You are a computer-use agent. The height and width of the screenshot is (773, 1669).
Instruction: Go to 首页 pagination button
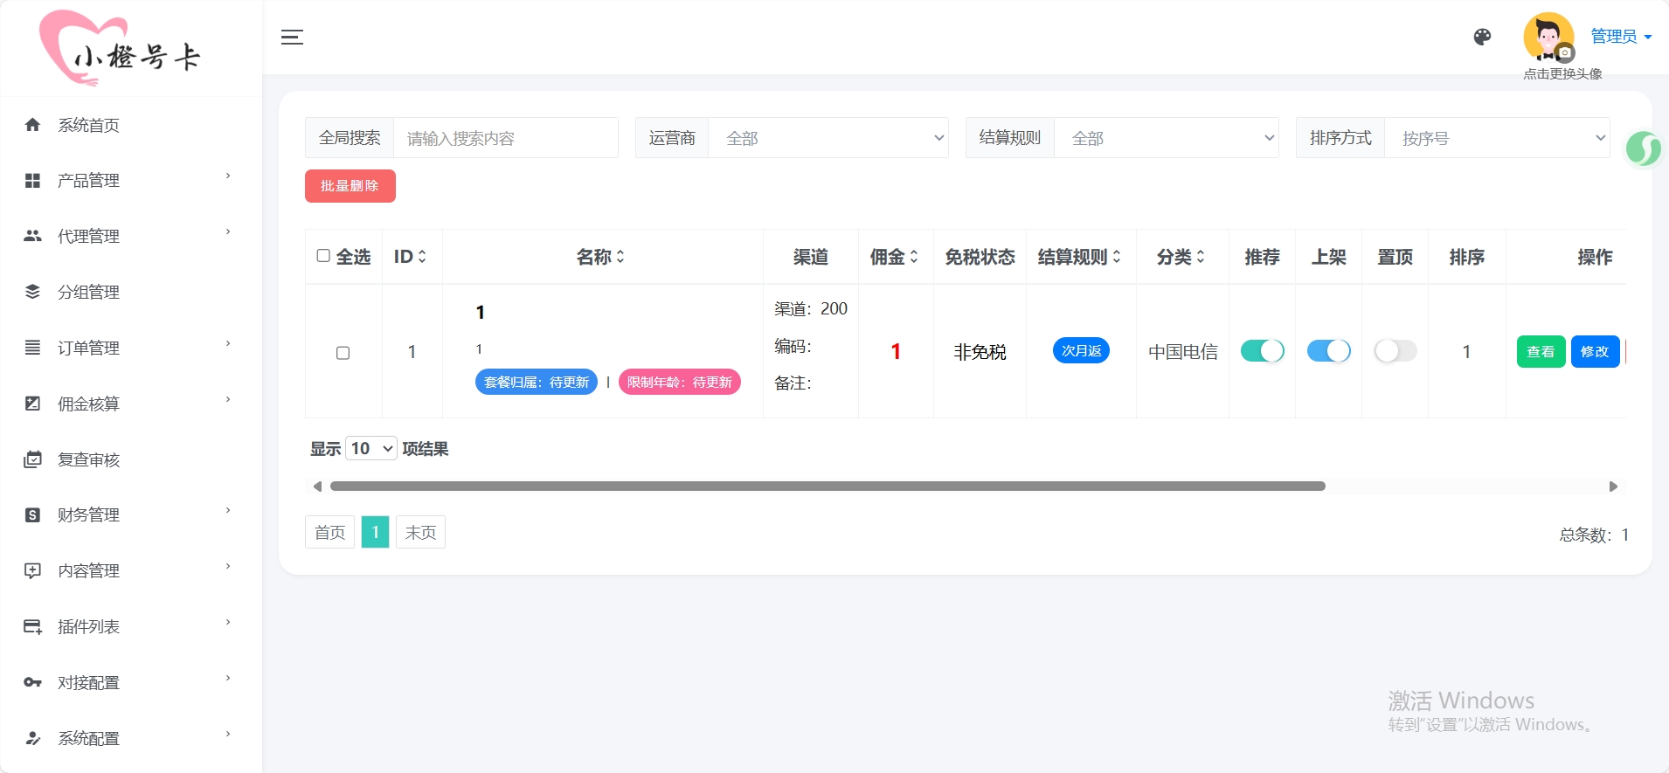click(x=329, y=532)
